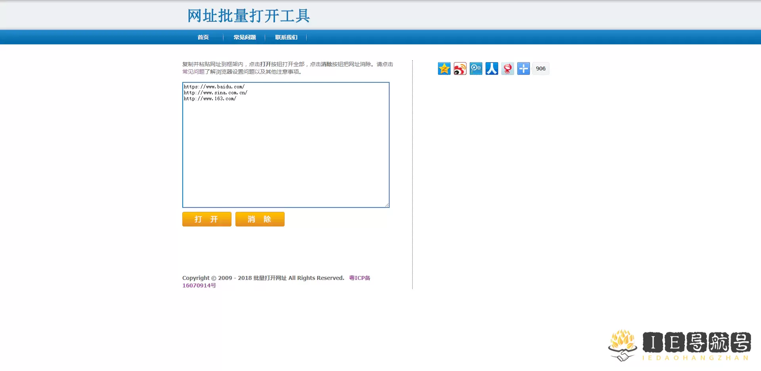Click the www.163.com line in the textbox

click(x=210, y=99)
